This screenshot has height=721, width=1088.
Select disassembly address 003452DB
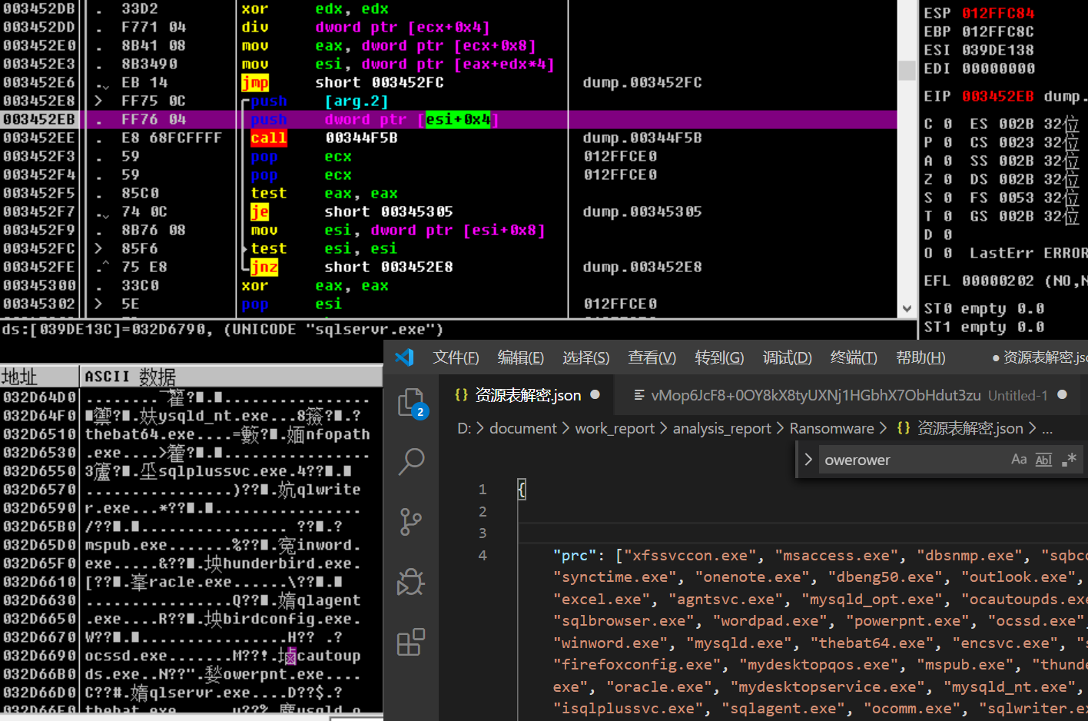(39, 8)
